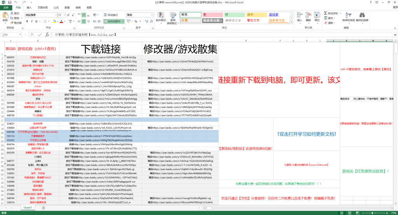Increase font size with large A
The width and height of the screenshot is (398, 215).
point(68,15)
